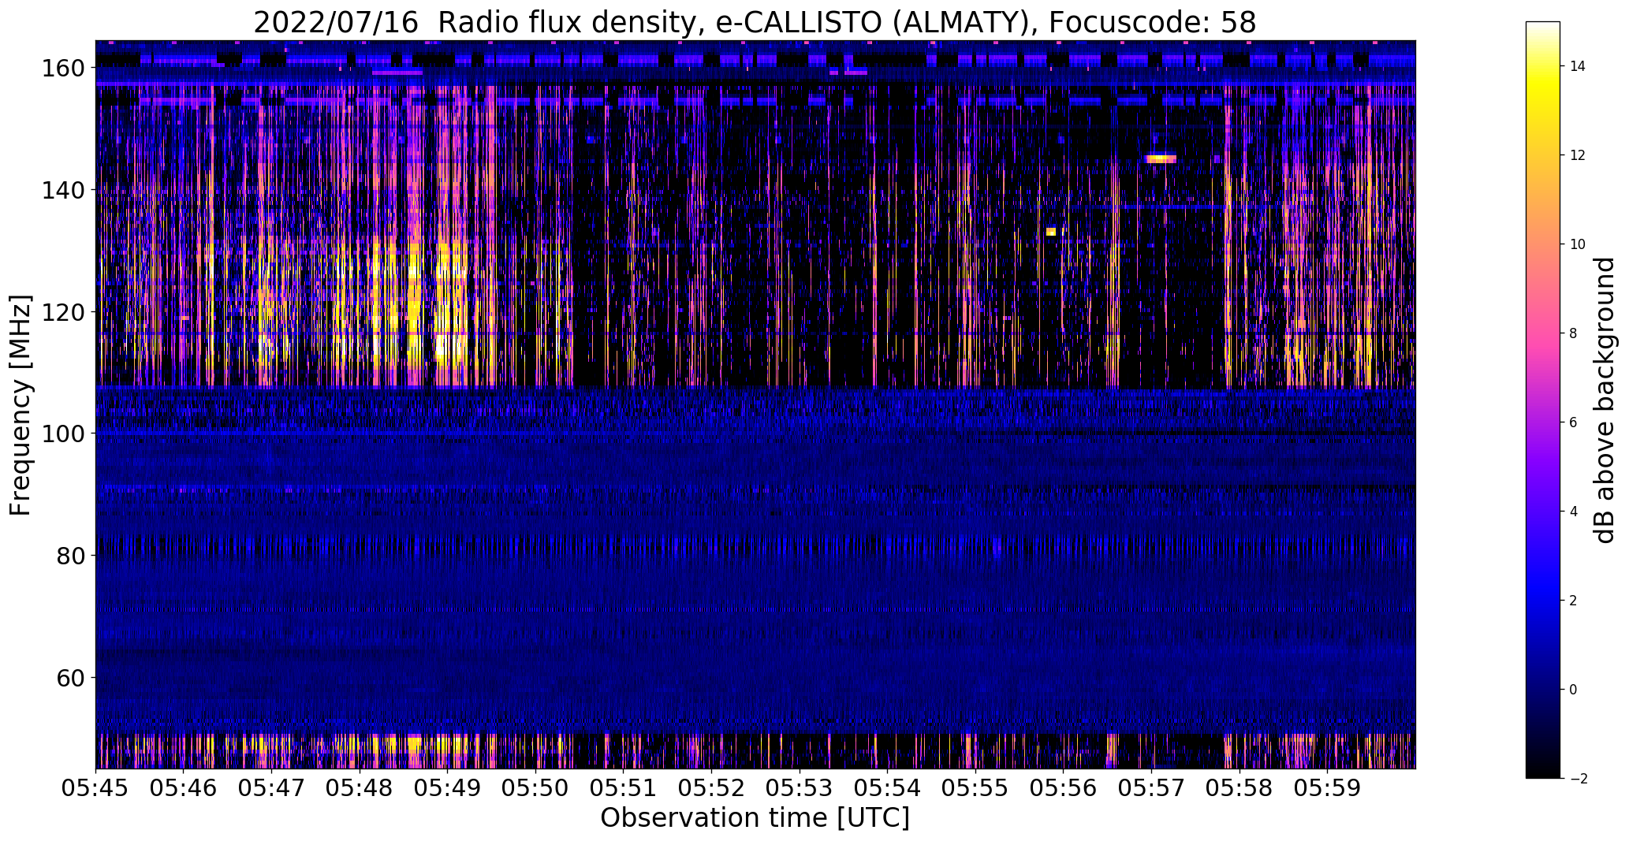1629x841 pixels.
Task: Click the 05:50 time tick label
Action: [x=535, y=787]
